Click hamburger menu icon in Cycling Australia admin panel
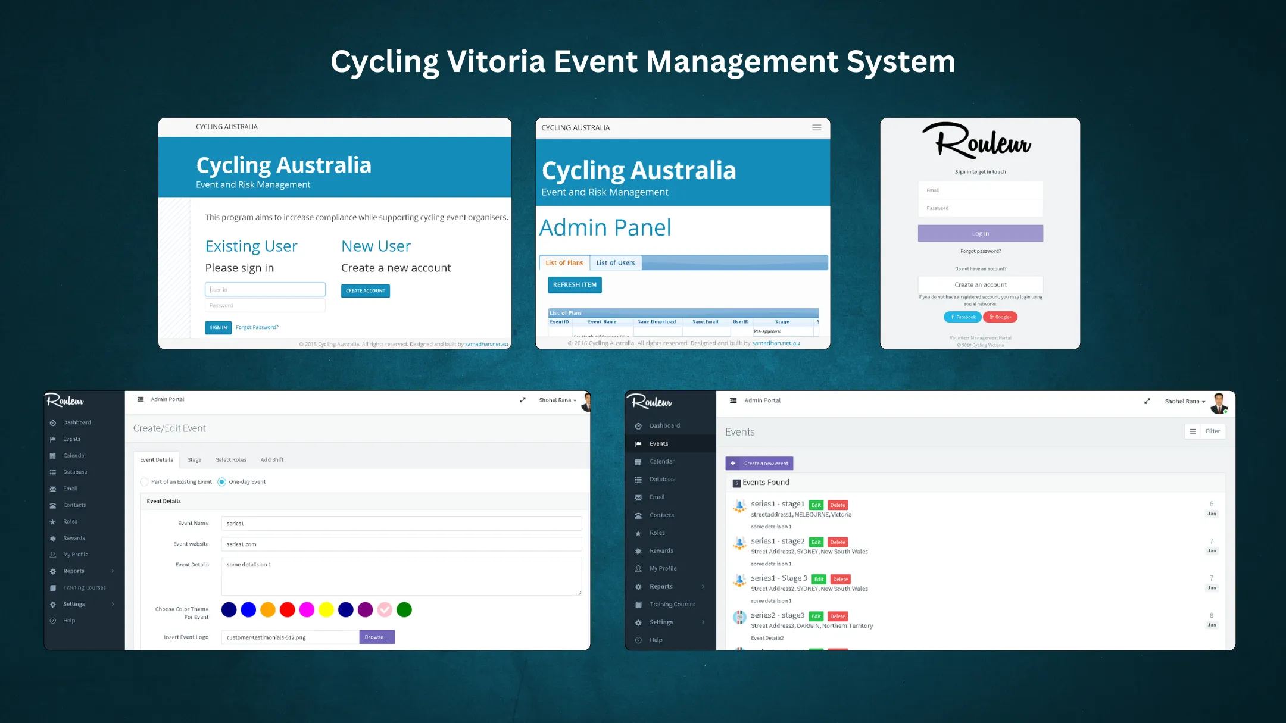1286x723 pixels. click(x=816, y=128)
